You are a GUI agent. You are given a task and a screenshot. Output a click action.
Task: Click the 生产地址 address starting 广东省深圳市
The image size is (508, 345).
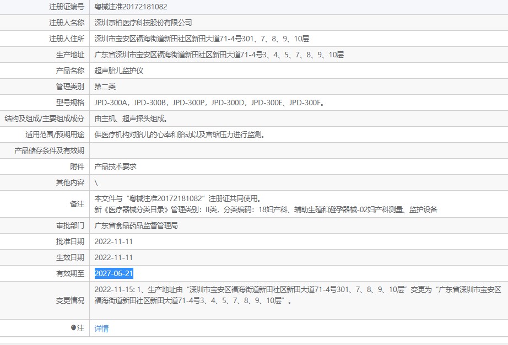219,55
